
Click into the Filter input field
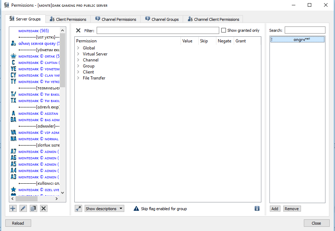158,30
